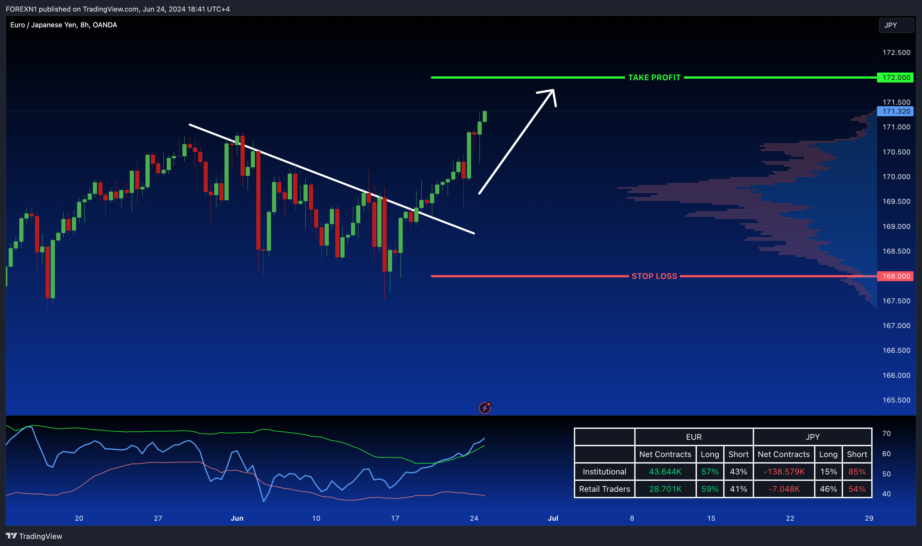
Task: Click the 24 date label on time axis
Action: 474,518
